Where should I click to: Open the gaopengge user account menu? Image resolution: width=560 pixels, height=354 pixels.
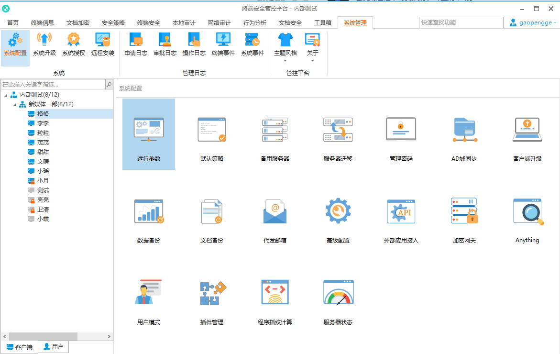(x=533, y=22)
